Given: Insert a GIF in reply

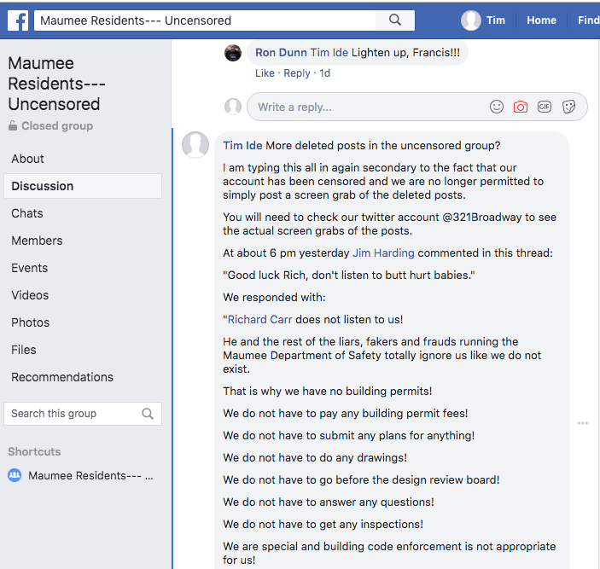Looking at the screenshot, I should tap(545, 107).
